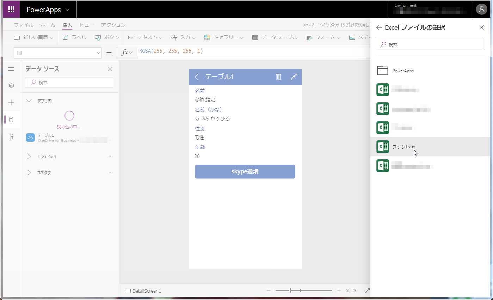Image resolution: width=493 pixels, height=300 pixels.
Task: Select the 年齢 label
Action: point(200,147)
